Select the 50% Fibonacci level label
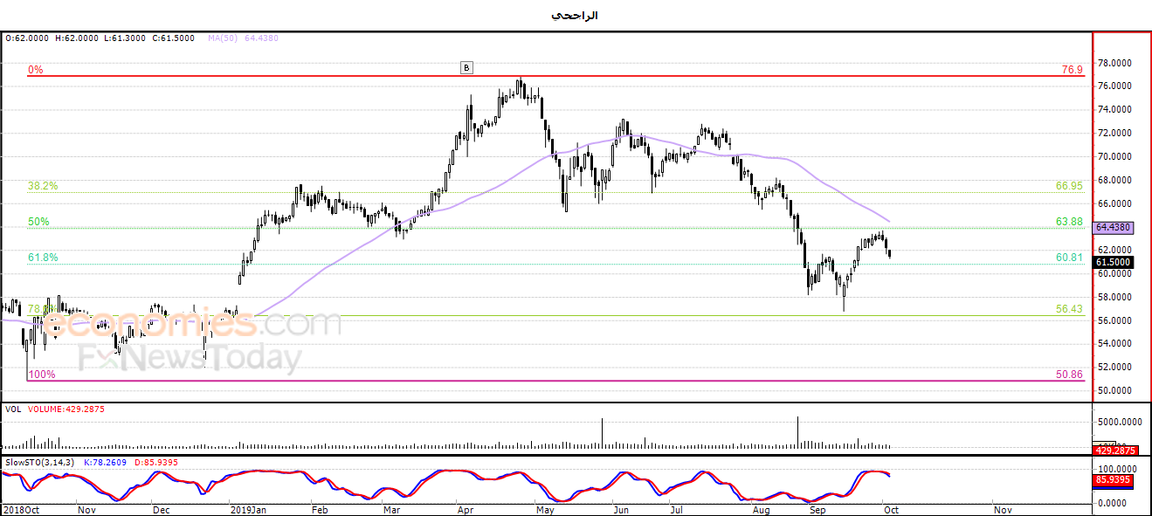This screenshot has height=516, width=1152. (x=38, y=222)
